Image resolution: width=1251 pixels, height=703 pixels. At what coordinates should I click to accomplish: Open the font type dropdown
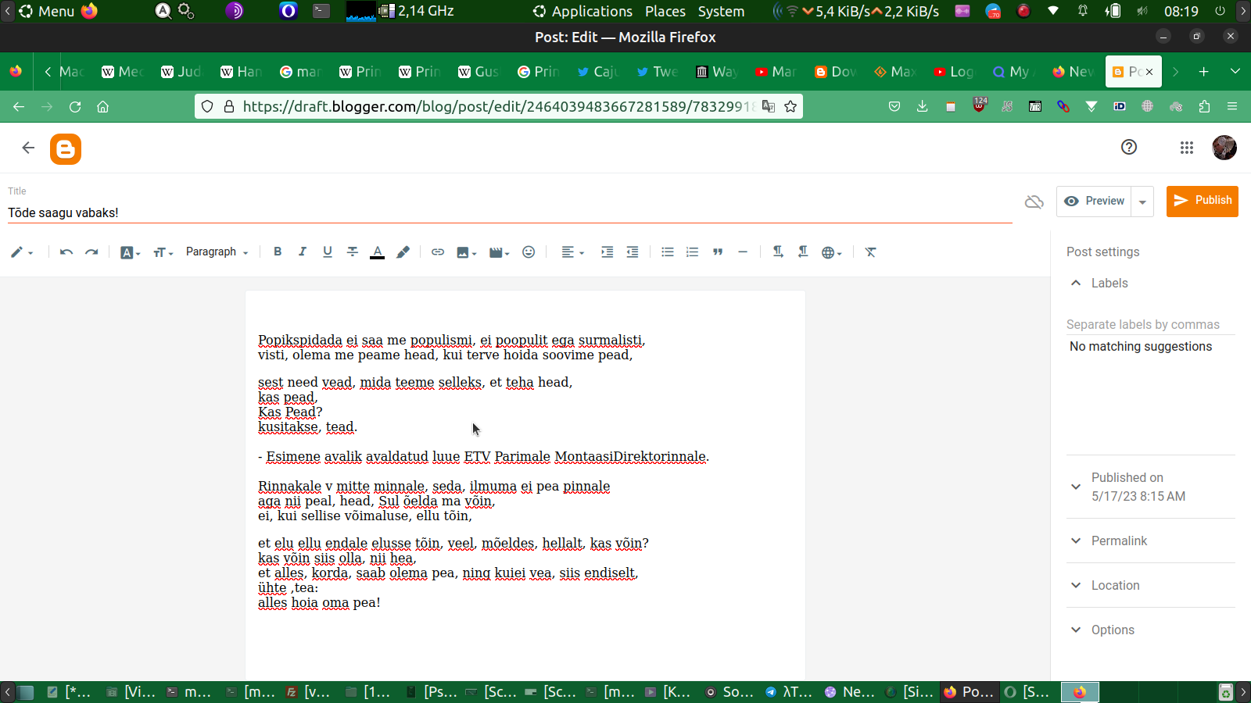[x=130, y=252]
